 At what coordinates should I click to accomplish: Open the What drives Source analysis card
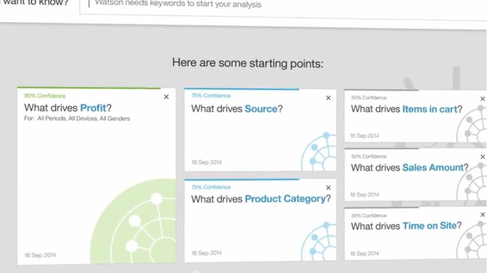pos(235,109)
